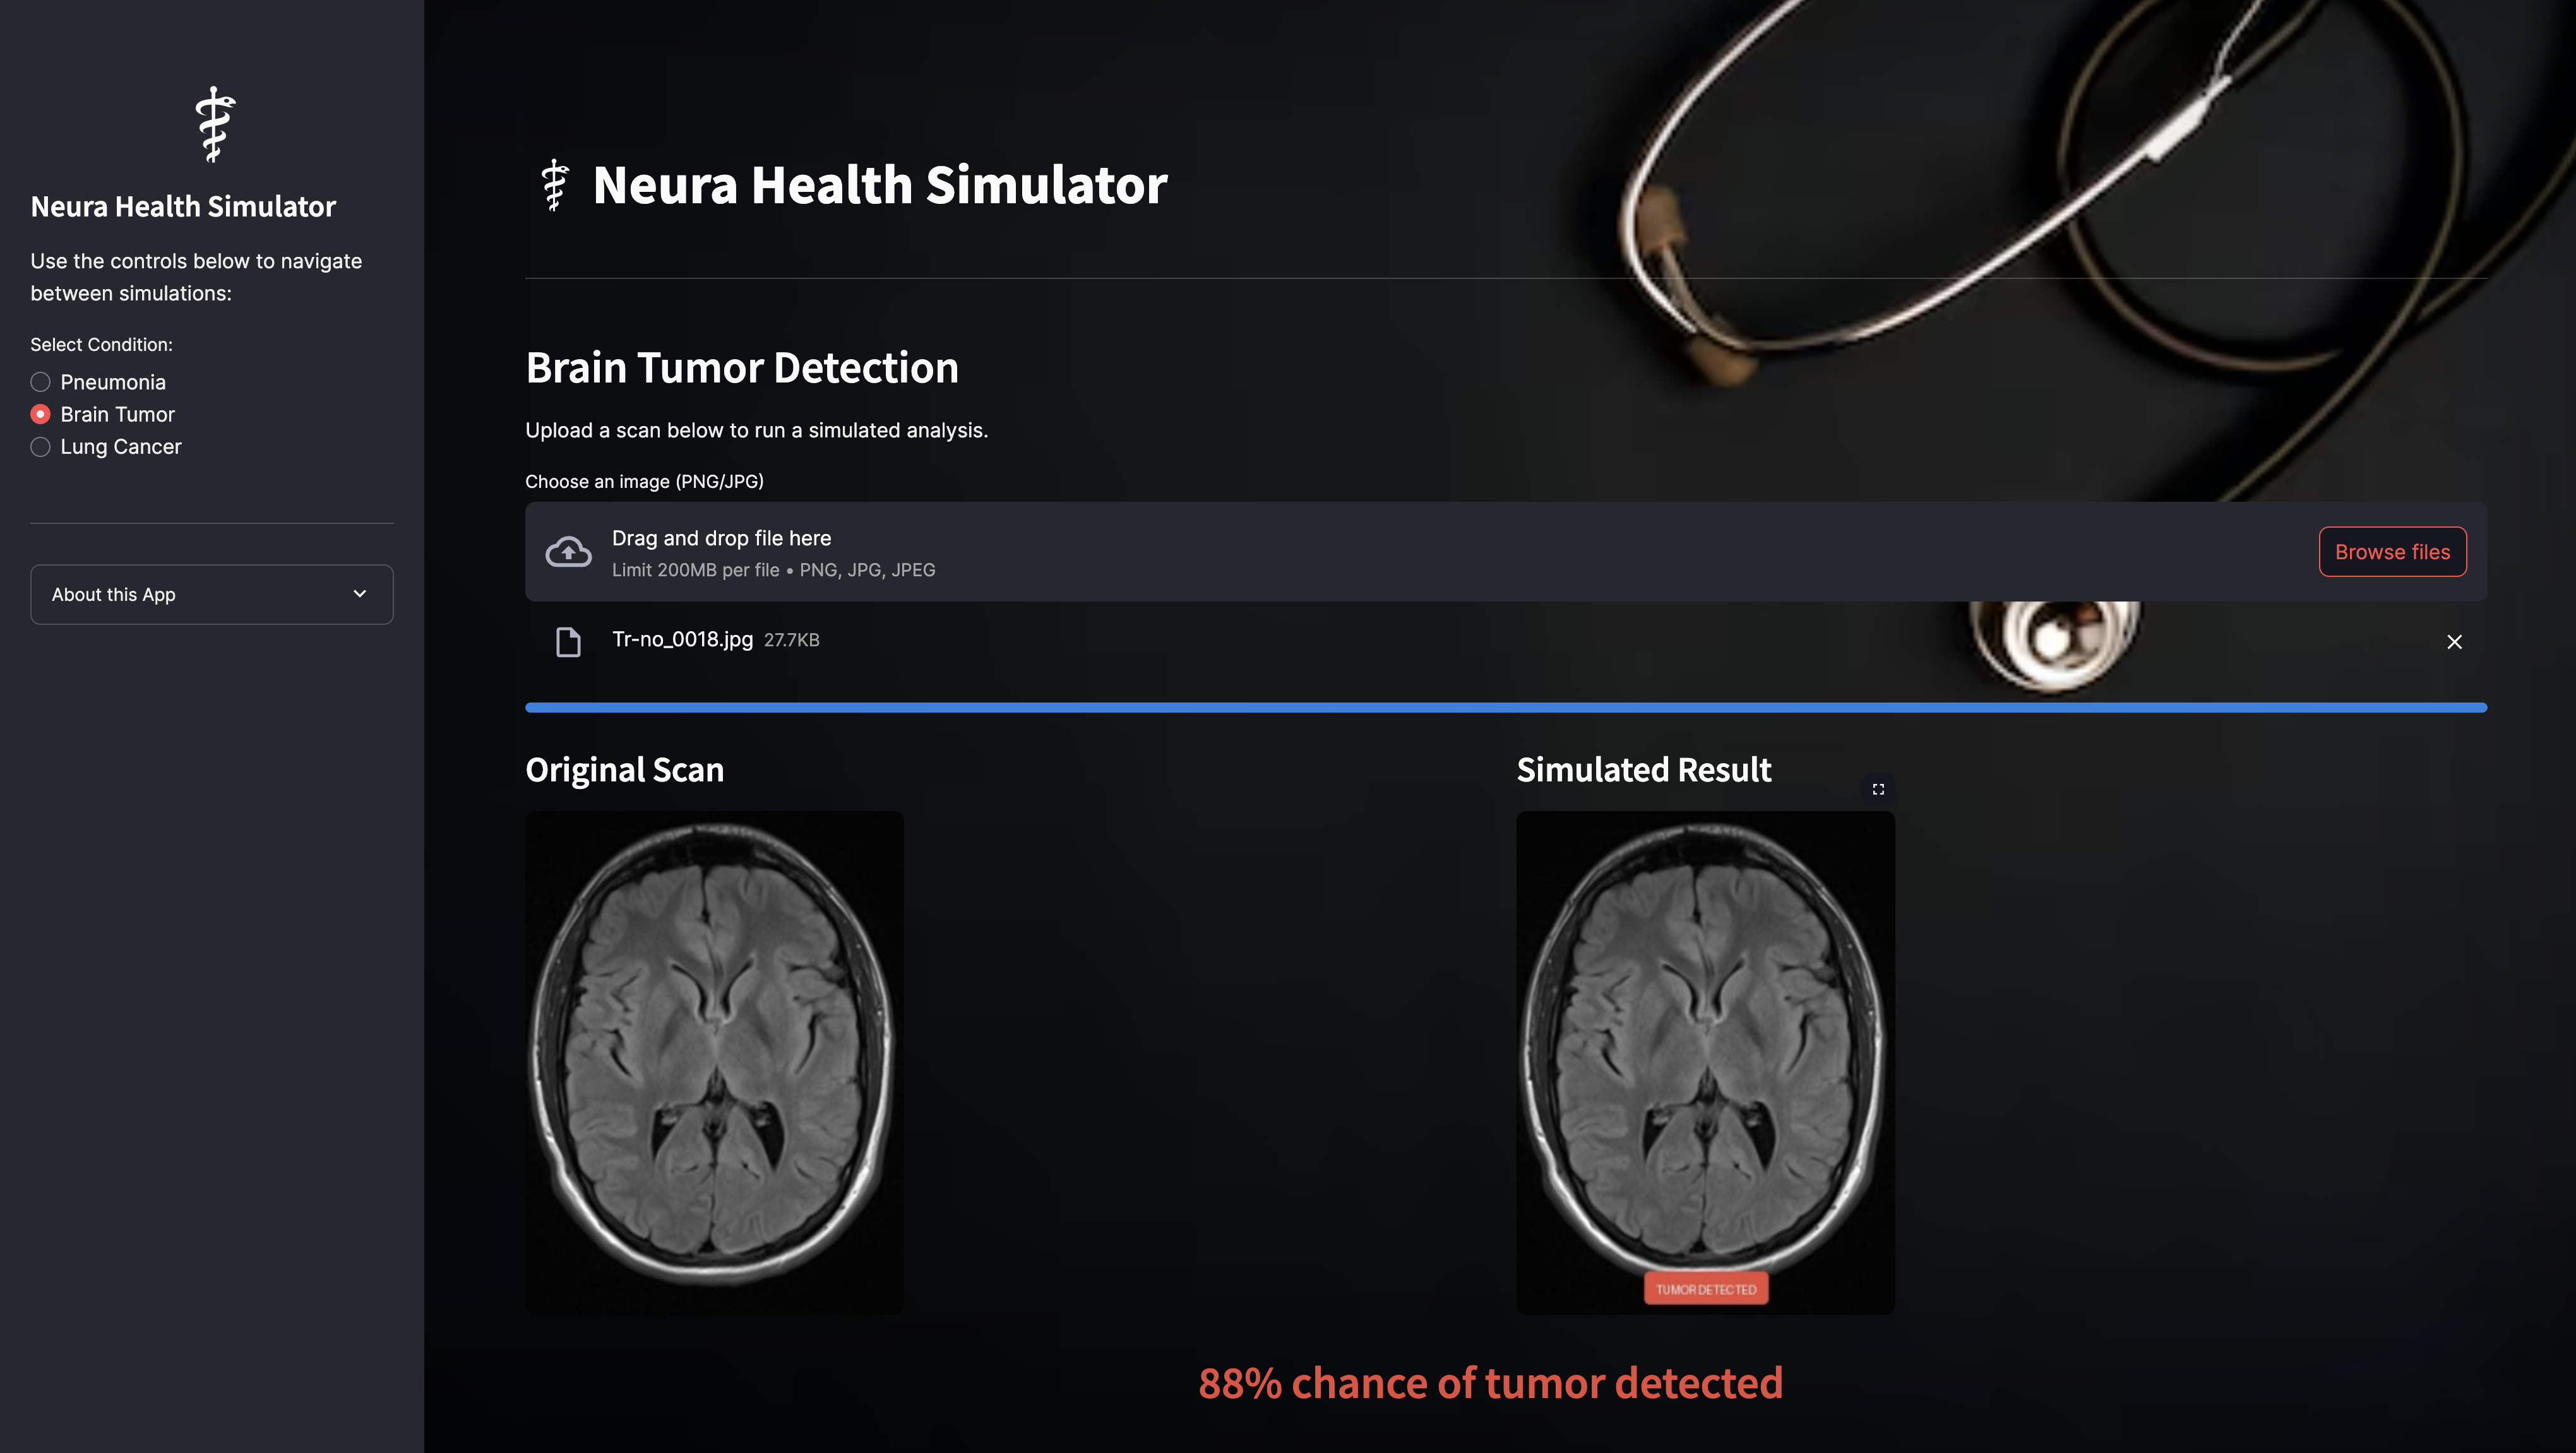Open fullscreen view of Simulated Result image
Image resolution: width=2576 pixels, height=1453 pixels.
[1878, 789]
